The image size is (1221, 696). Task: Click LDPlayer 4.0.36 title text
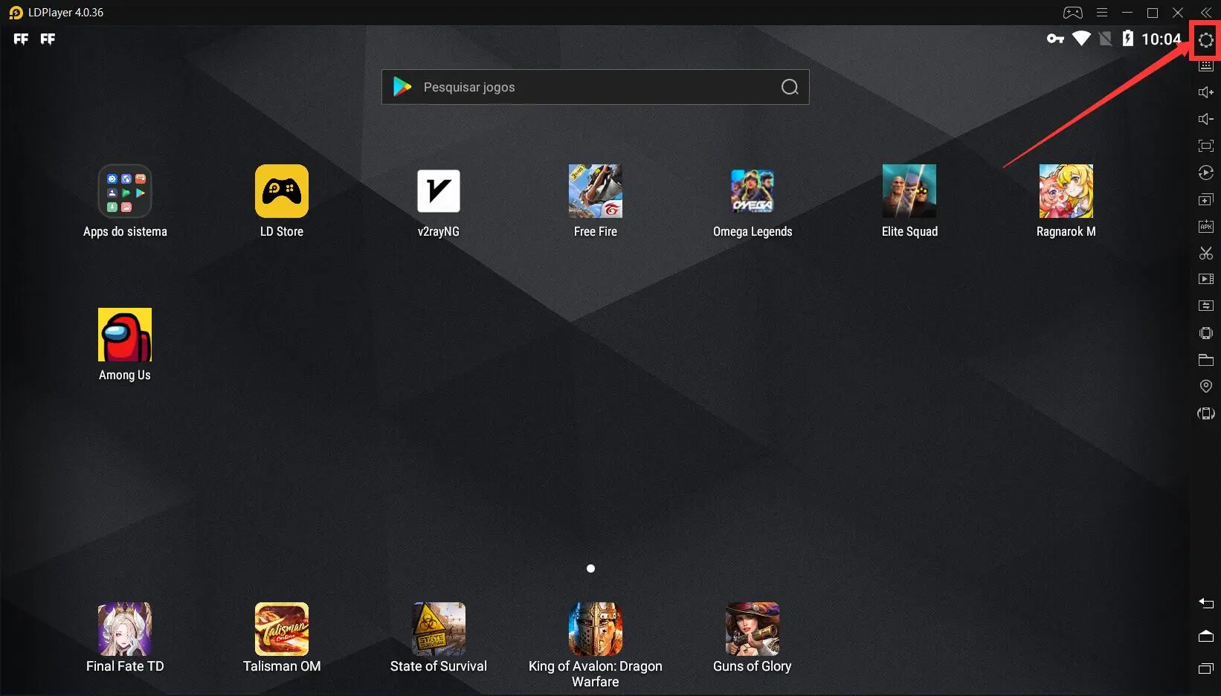click(x=66, y=13)
